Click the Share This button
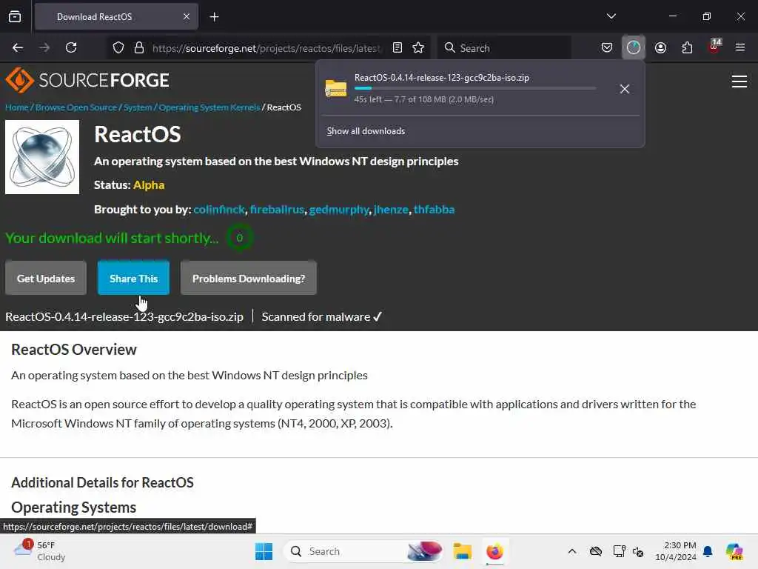This screenshot has height=569, width=758. (133, 279)
